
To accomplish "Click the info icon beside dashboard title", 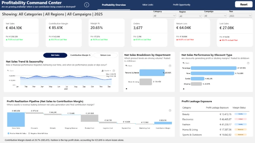I will pyautogui.click(x=87, y=5).
